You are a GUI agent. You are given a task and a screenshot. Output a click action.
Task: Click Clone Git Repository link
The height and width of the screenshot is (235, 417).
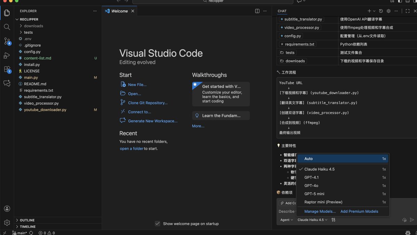tap(148, 103)
